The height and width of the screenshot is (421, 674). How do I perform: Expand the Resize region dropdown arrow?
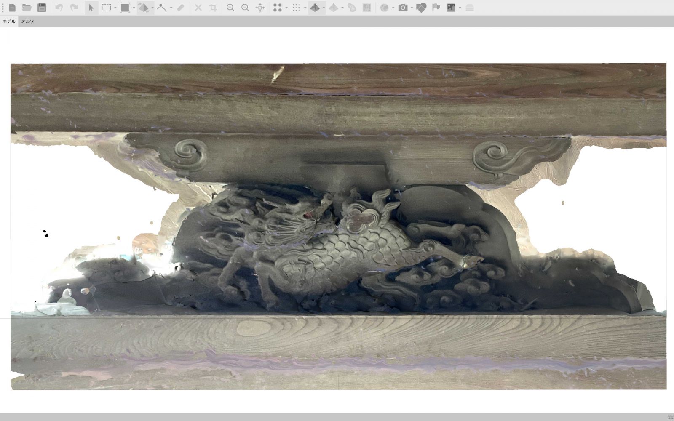pos(134,8)
